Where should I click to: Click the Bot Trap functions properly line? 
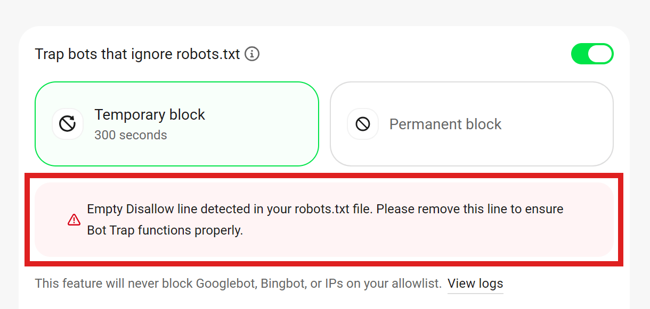[x=165, y=231]
